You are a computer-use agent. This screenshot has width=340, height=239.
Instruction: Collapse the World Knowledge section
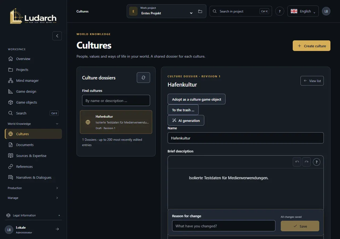coord(33,124)
